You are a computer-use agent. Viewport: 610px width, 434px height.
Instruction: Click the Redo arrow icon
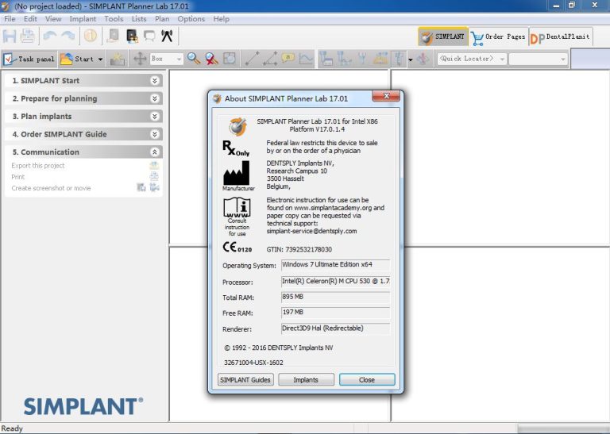(x=68, y=36)
